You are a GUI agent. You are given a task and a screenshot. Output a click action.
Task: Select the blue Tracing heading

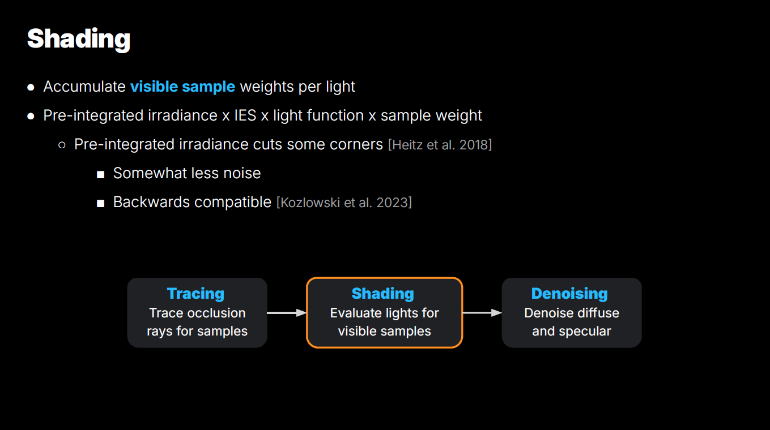[x=195, y=294]
